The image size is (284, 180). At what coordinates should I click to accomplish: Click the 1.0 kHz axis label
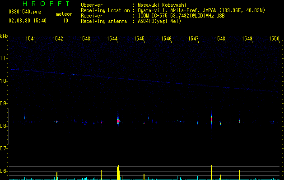pyautogui.click(x=4, y=81)
